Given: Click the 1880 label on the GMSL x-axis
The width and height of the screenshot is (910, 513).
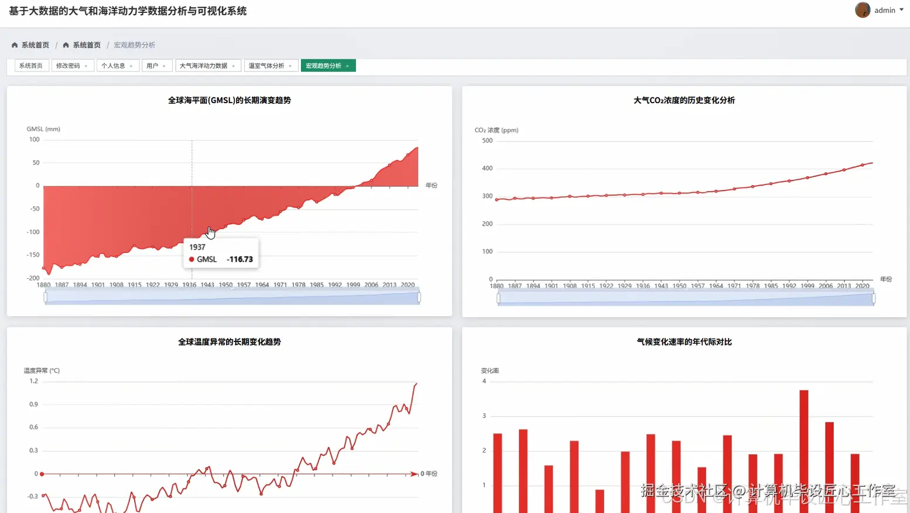Looking at the screenshot, I should point(44,285).
